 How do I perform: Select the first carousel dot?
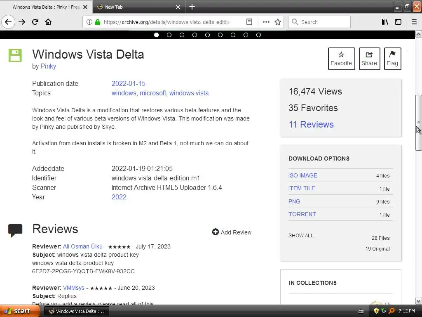156,35
